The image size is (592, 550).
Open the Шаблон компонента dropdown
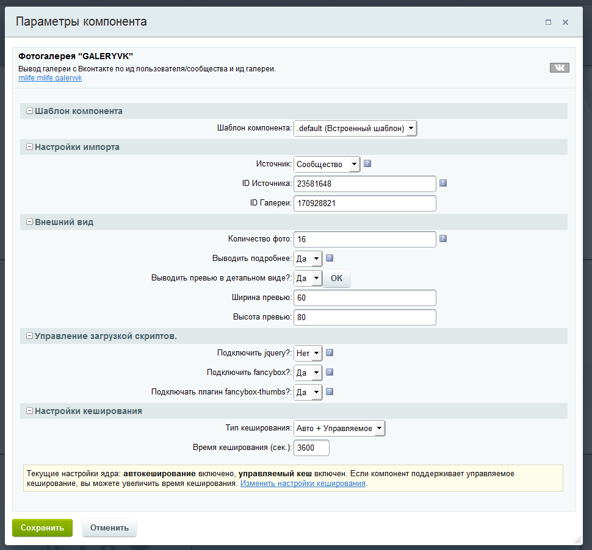pos(355,128)
